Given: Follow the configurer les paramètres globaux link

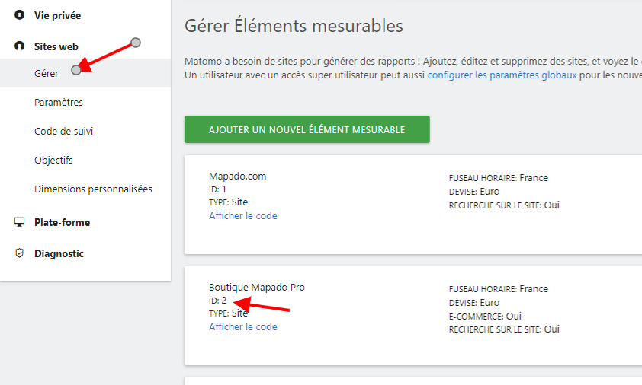Looking at the screenshot, I should [502, 75].
